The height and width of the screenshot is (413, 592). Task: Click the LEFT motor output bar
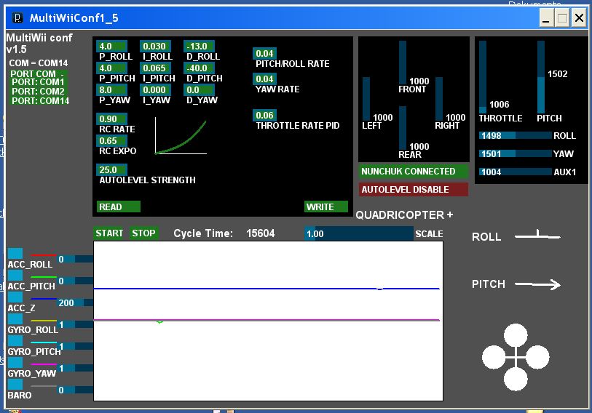click(x=366, y=99)
